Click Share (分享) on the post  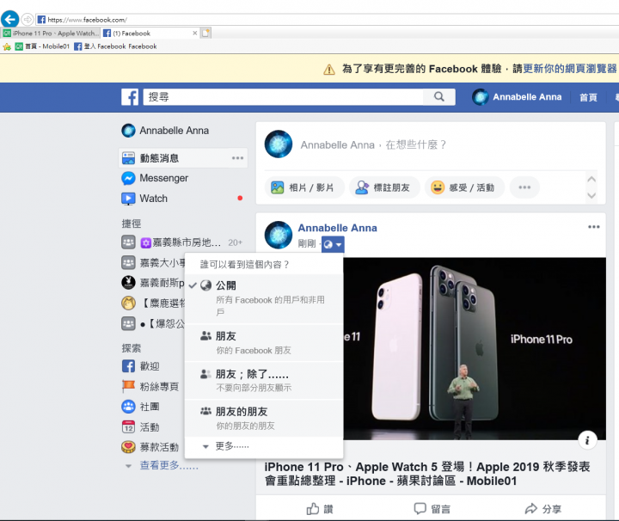543,509
